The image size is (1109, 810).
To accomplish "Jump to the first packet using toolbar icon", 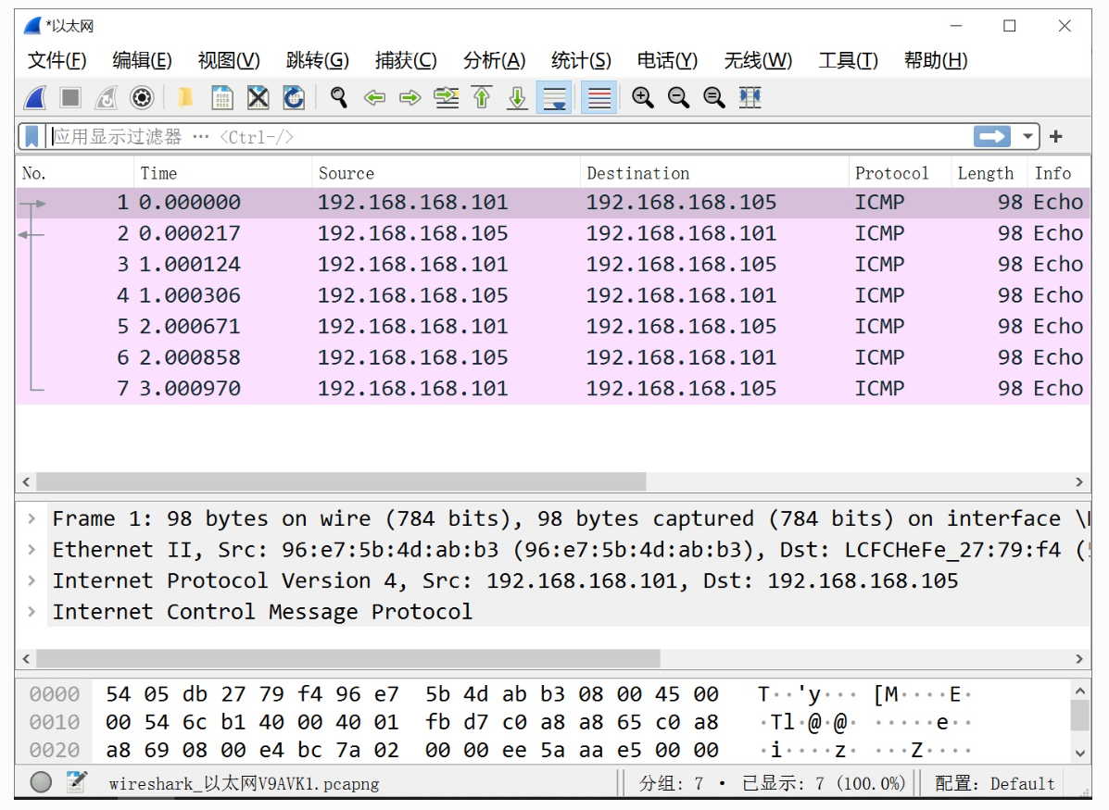I will pyautogui.click(x=482, y=98).
